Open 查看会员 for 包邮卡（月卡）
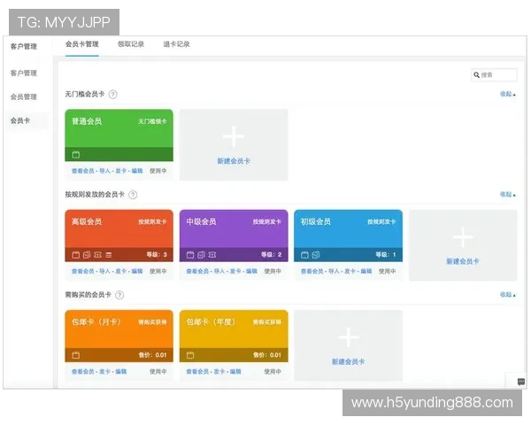 click(x=82, y=372)
